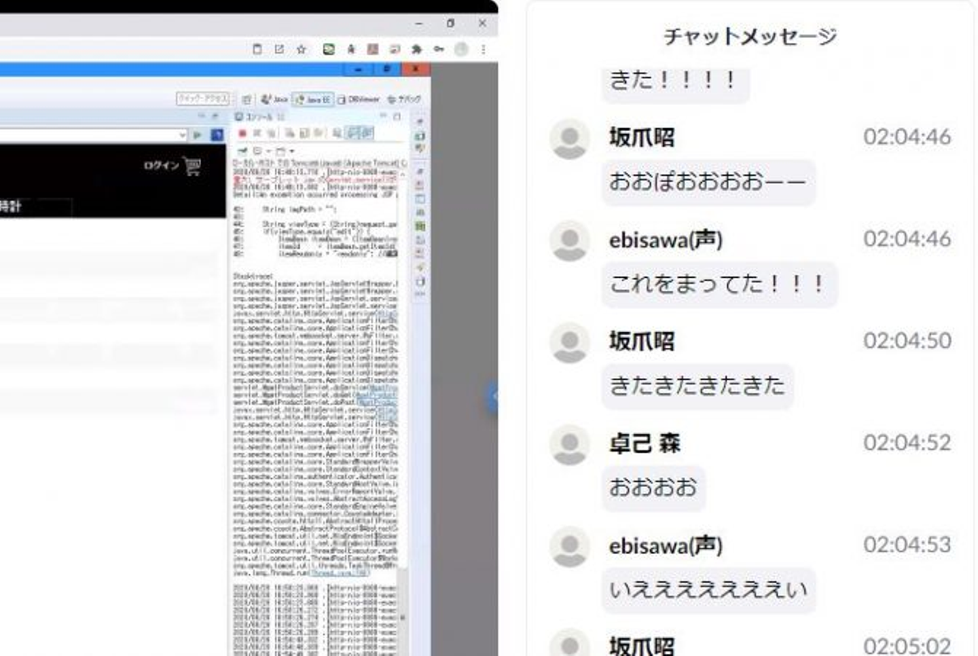The height and width of the screenshot is (656, 978).
Task: Click the name ebisawa(声) at 02:04:53
Action: click(x=666, y=545)
